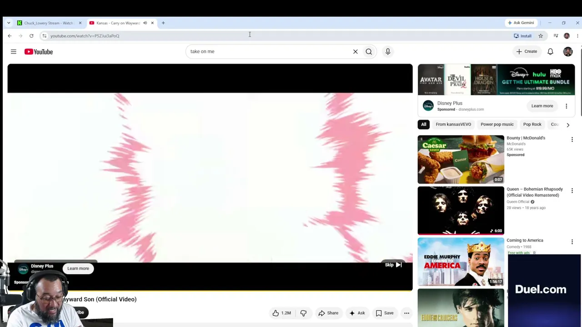Open the Bounty McDonald's video thumbnail
The height and width of the screenshot is (327, 582).
(461, 159)
